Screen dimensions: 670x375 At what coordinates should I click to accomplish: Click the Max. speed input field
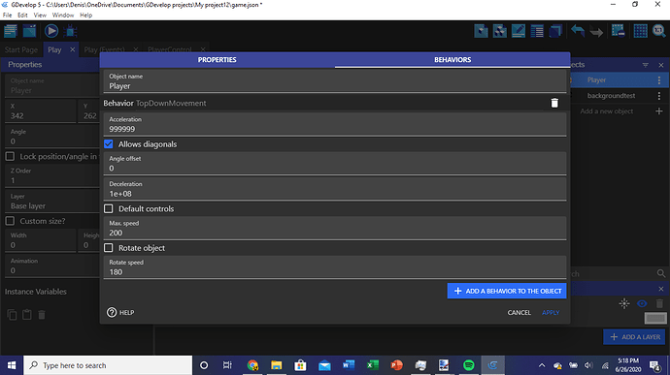click(x=335, y=229)
